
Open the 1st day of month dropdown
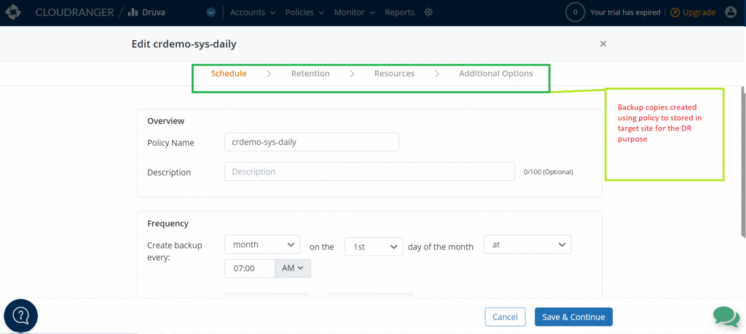(374, 246)
